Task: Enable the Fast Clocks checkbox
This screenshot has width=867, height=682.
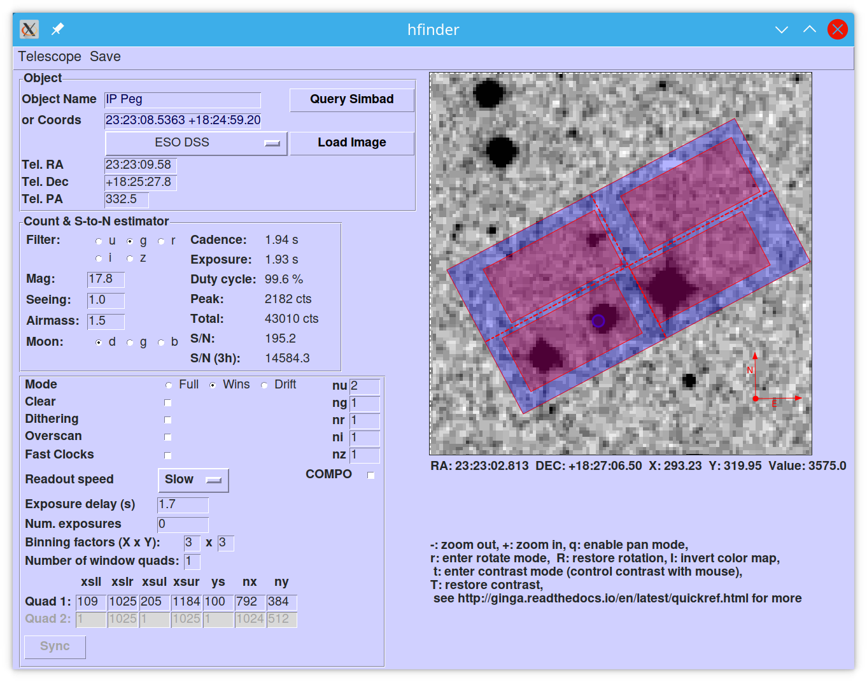Action: pos(168,455)
